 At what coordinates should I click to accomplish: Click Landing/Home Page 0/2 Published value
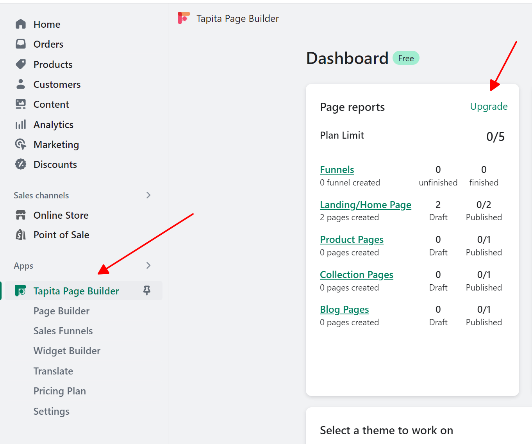coord(484,205)
